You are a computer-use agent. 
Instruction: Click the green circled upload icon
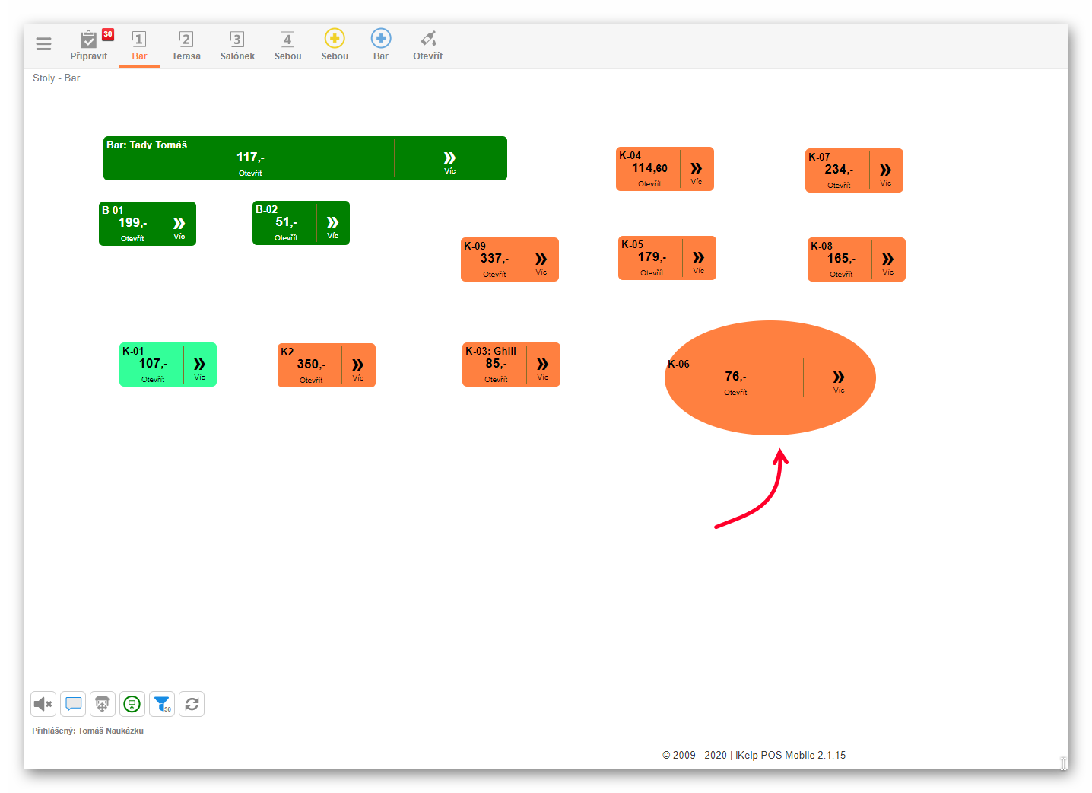coord(132,704)
